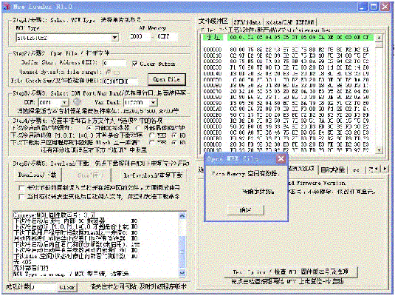This screenshot has height=296, width=395.
Task: Click the Open File button
Action: 167,79
